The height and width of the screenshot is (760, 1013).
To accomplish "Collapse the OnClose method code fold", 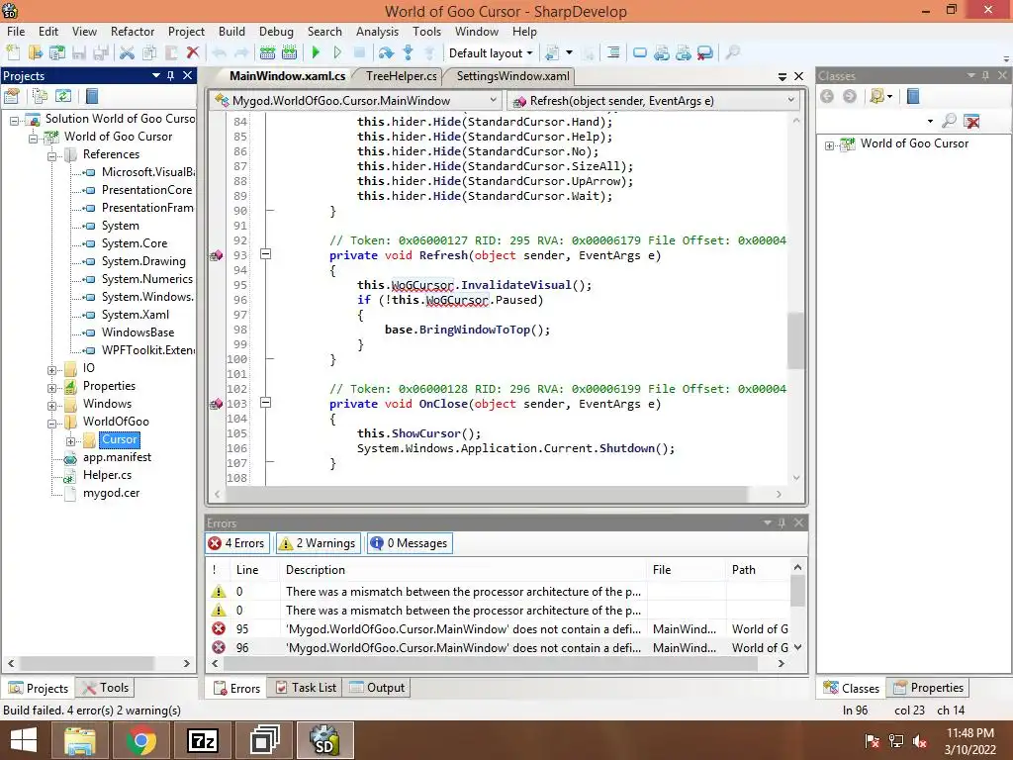I will [x=265, y=403].
